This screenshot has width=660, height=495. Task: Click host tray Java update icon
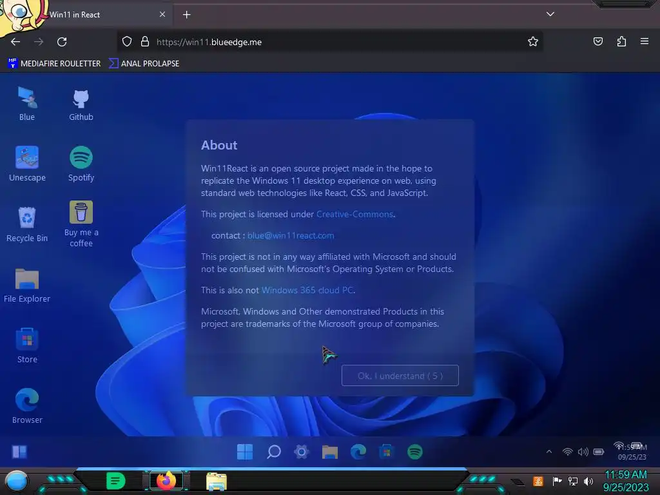[x=538, y=481]
